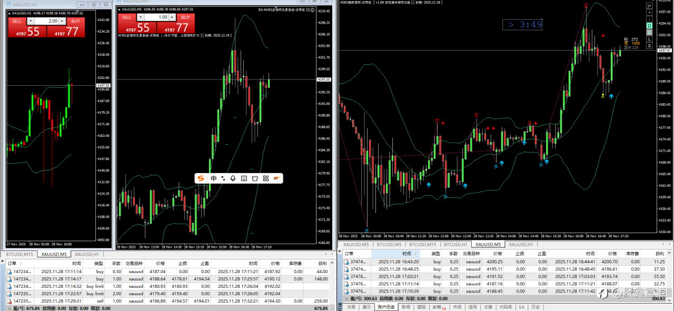The image size is (674, 311).
Task: Click the 2.00 volume input field
Action: click(x=46, y=21)
